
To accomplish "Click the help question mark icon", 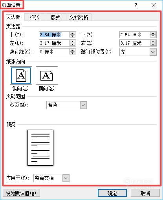I will pyautogui.click(x=136, y=5).
